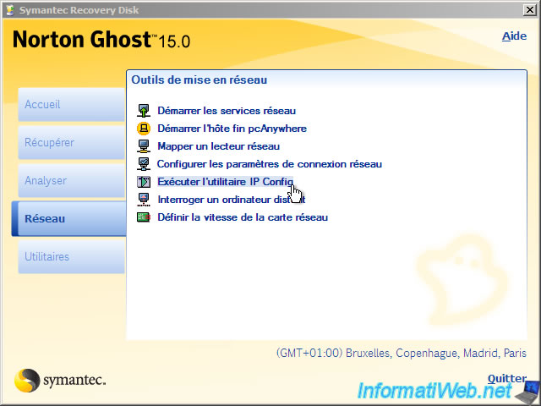Click the Interroger un ordinateur distant icon
Viewport: 541px width, 406px height.
[x=144, y=200]
